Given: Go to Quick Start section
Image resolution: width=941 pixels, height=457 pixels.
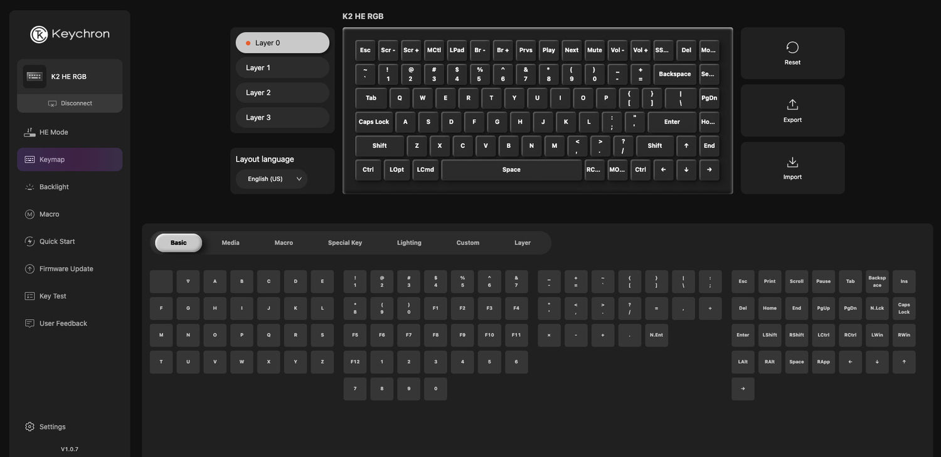Looking at the screenshot, I should pos(57,241).
